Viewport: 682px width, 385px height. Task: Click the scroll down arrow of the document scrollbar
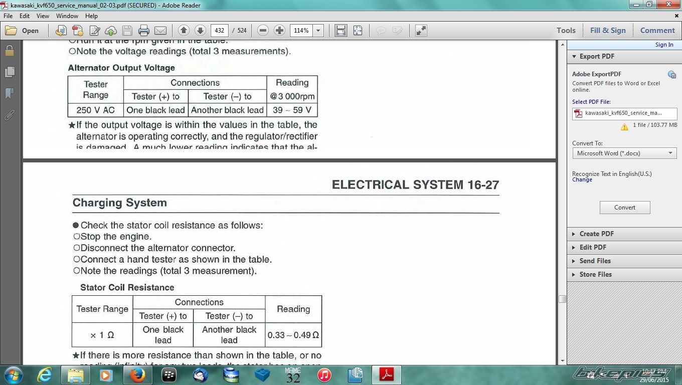(x=562, y=360)
